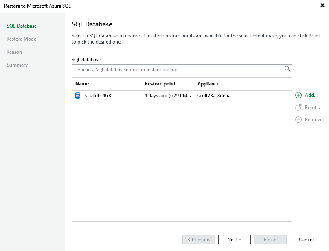
Task: Click the < Previous button
Action: click(x=198, y=240)
